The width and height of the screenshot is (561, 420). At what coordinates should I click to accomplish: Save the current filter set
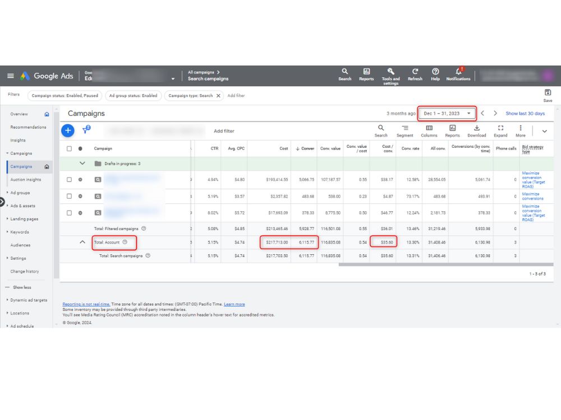point(548,95)
